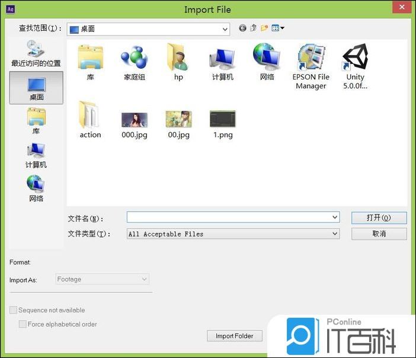Select the 库 folder in the file list
This screenshot has height=358, width=416.
coord(90,63)
